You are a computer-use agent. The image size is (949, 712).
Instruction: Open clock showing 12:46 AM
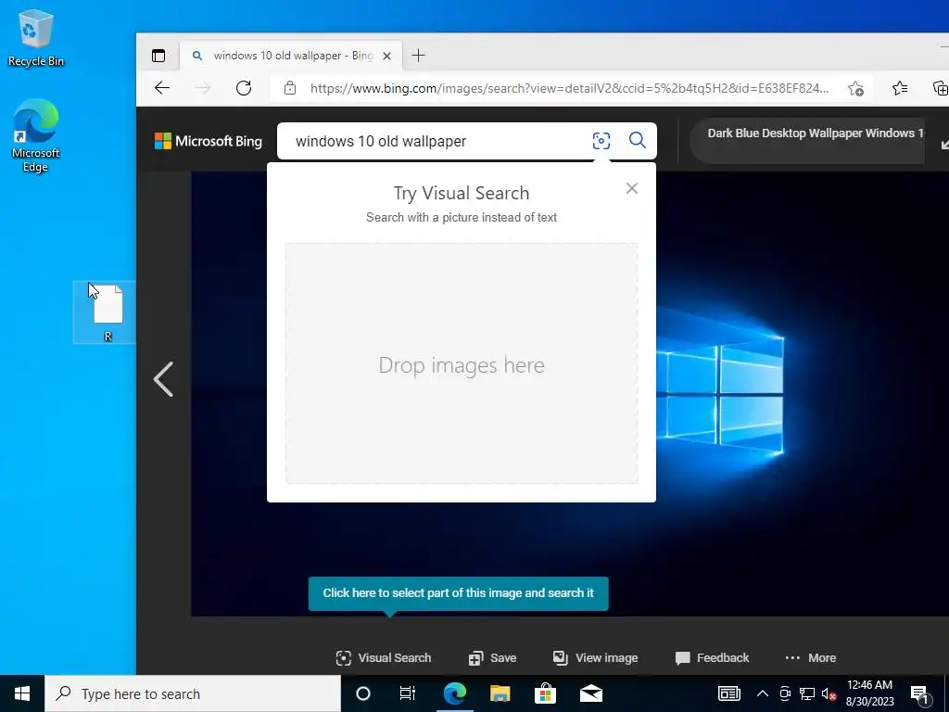(x=869, y=693)
